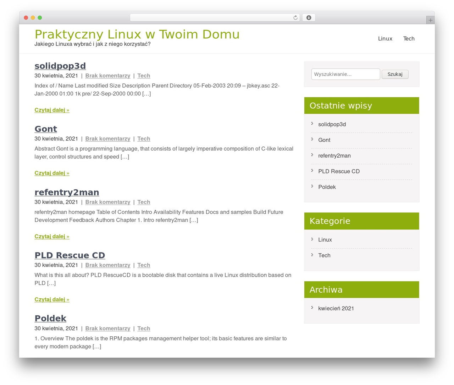The height and width of the screenshot is (385, 454).
Task: Select Linux in Kategorie sidebar
Action: point(325,240)
